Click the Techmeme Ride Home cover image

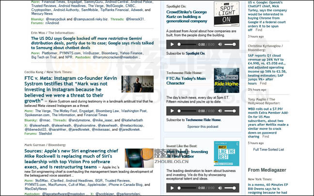pos(226,80)
